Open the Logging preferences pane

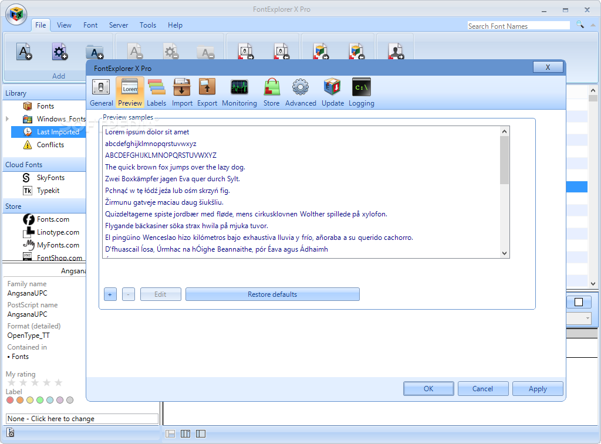coord(361,92)
